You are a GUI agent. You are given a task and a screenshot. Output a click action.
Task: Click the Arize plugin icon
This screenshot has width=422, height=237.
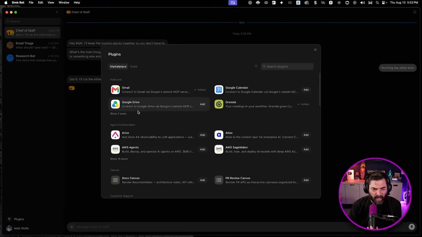point(115,135)
